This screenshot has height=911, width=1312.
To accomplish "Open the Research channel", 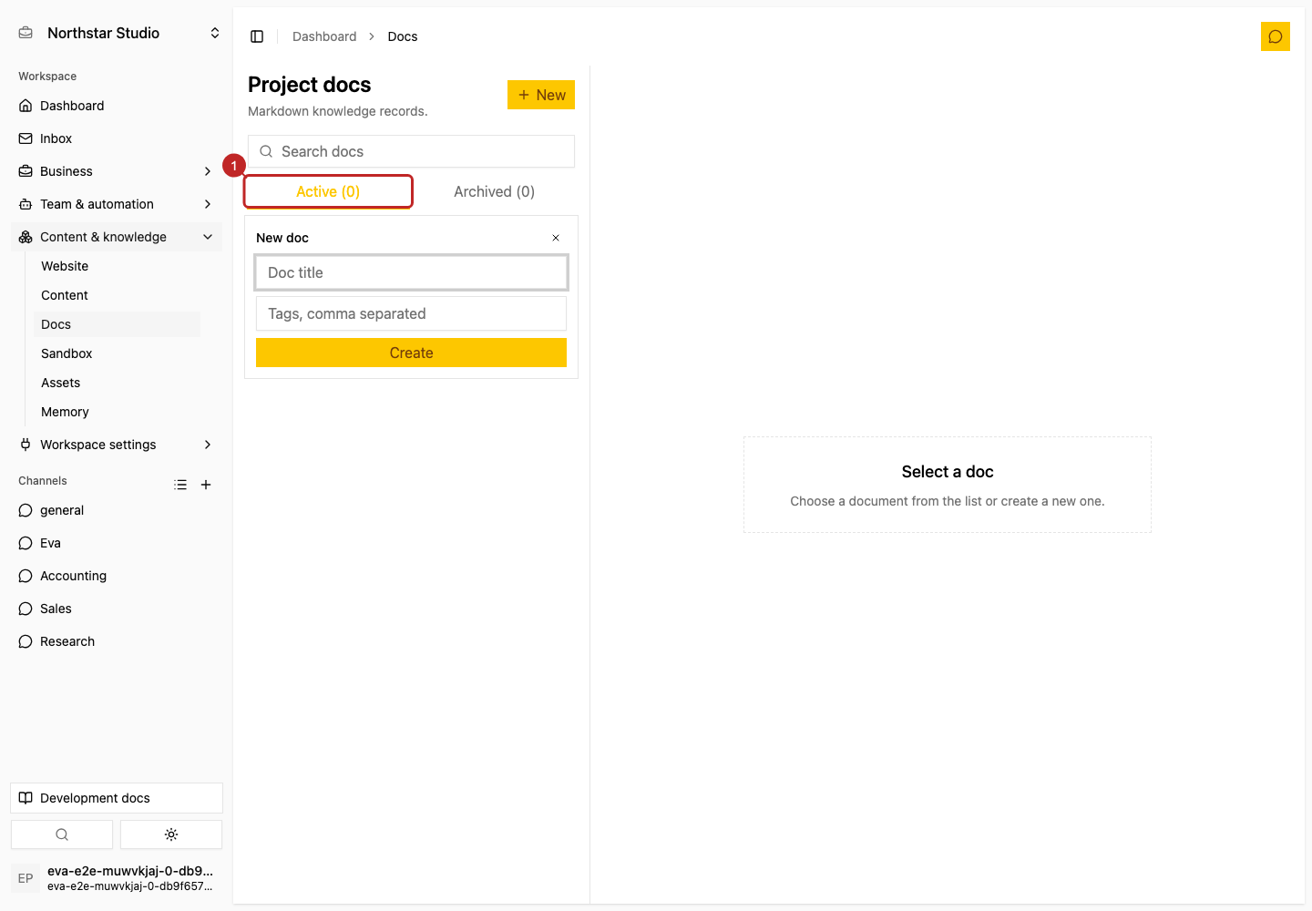I will point(117,641).
